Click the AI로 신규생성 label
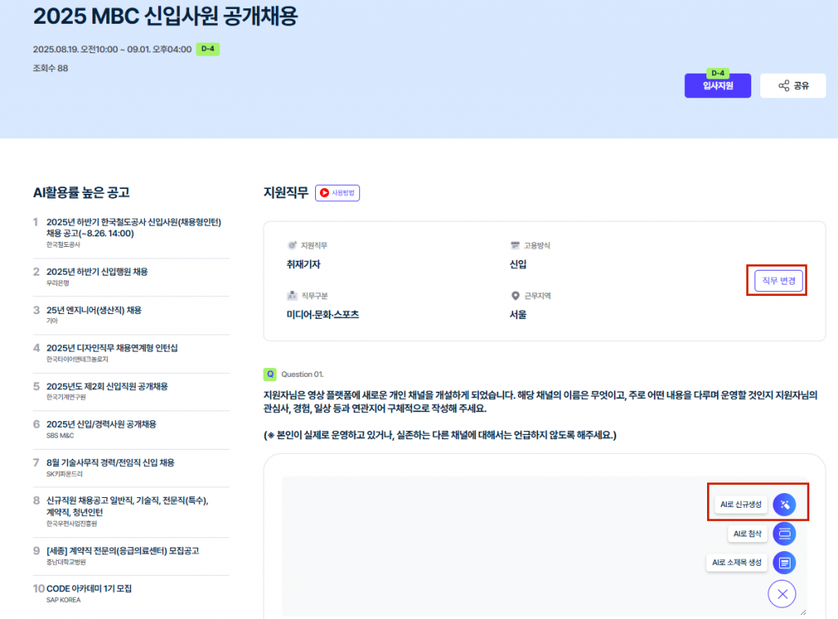838x619 pixels. 740,505
